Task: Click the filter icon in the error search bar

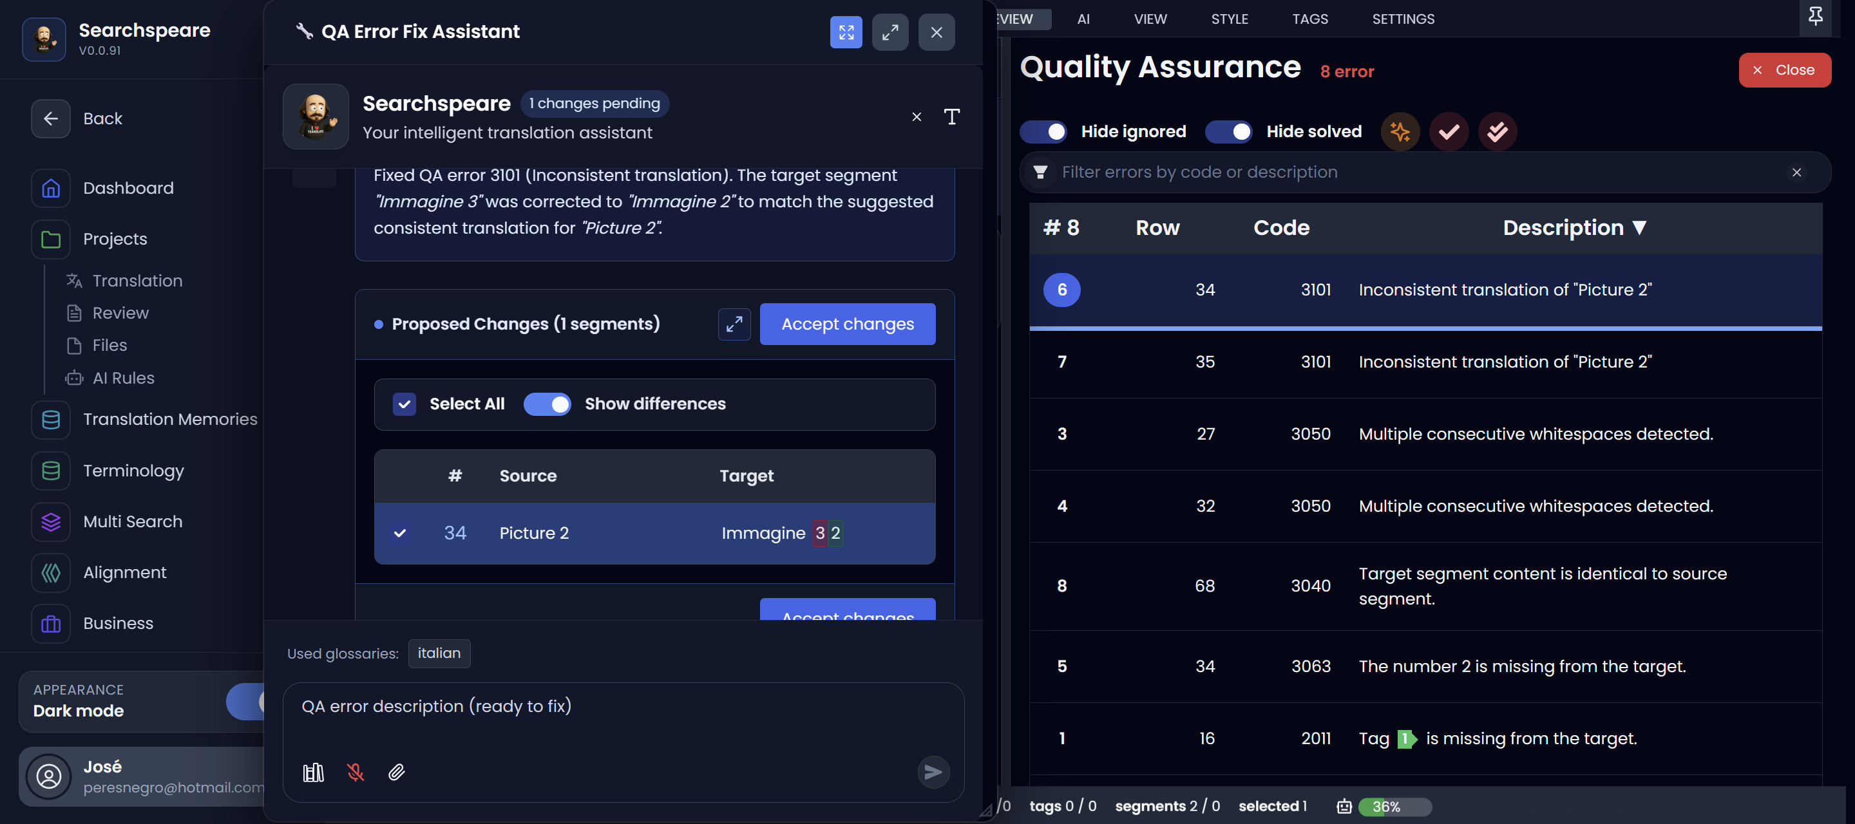Action: pyautogui.click(x=1040, y=172)
